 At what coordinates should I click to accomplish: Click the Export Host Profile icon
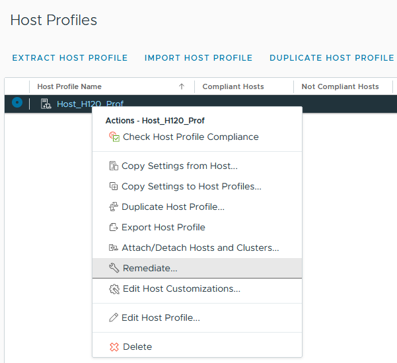point(114,227)
